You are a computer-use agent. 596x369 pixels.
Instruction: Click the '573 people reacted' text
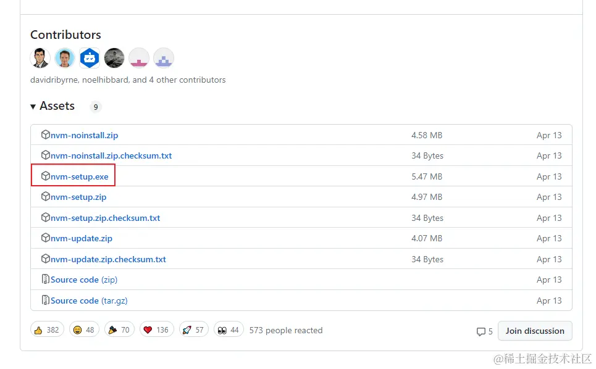[x=286, y=330]
